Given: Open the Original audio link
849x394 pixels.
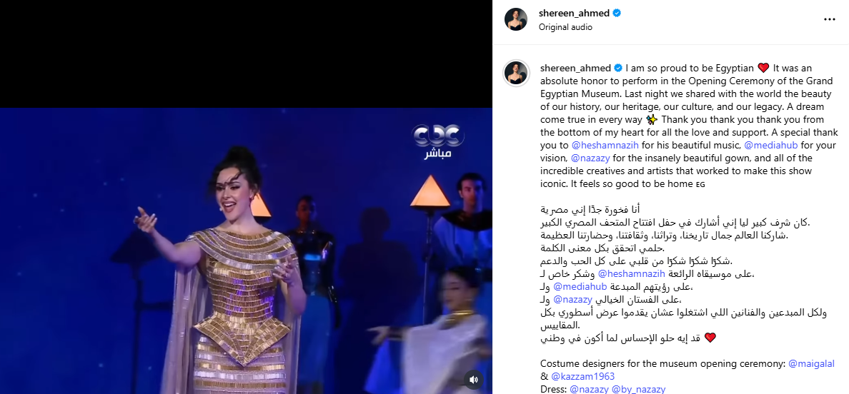Looking at the screenshot, I should (565, 27).
